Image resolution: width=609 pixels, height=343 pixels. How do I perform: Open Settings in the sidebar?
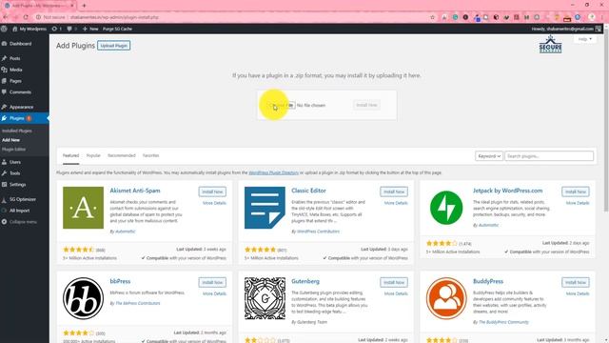pos(17,184)
